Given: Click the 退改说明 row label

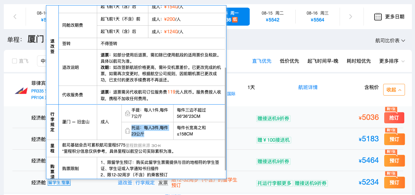Looking at the screenshot, I should 71,67.
